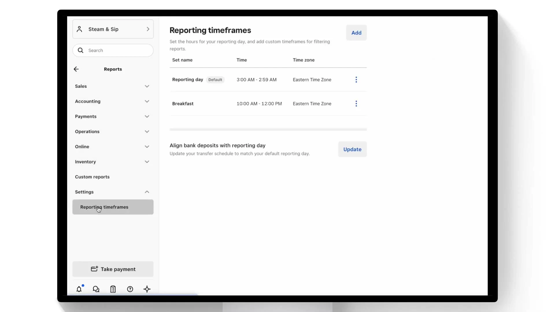Click the Reporting timeframes page heading
Screen dimensions: 555x312
[210, 30]
